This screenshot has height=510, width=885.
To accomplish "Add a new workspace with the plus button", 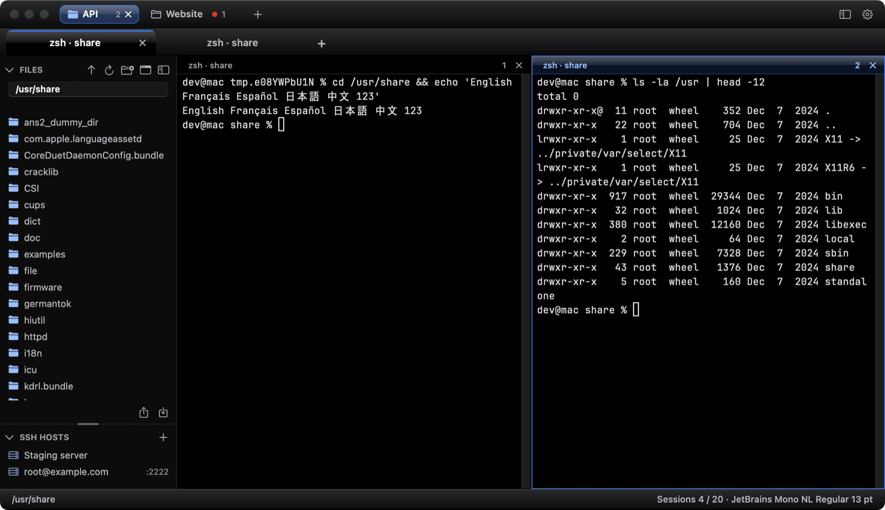I will 258,14.
